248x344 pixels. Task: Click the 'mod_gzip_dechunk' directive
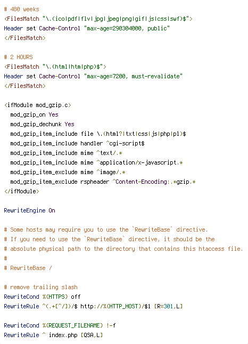36,125
